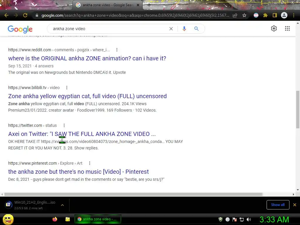
Task: Open a new tab with plus button
Action: point(149,5)
